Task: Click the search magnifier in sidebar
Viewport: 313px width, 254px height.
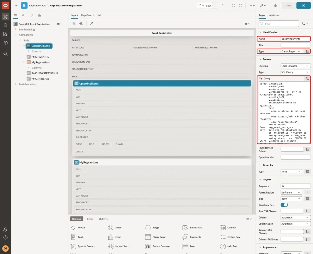Action: 6,54
